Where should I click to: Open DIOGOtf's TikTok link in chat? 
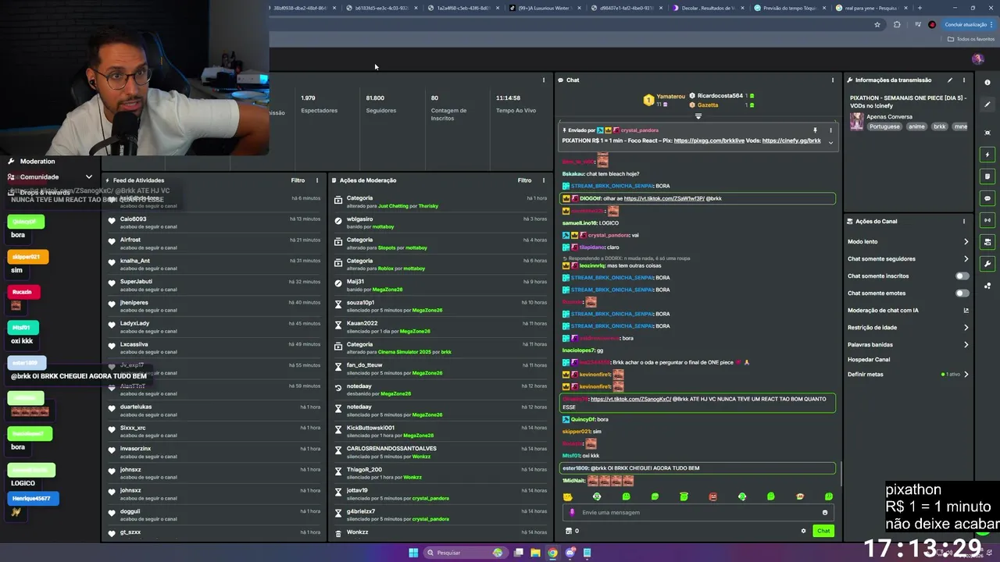click(x=664, y=198)
